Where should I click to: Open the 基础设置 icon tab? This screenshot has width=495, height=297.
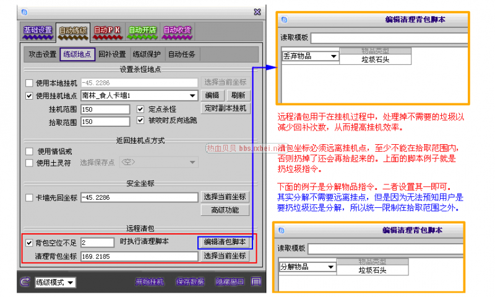pos(37,30)
